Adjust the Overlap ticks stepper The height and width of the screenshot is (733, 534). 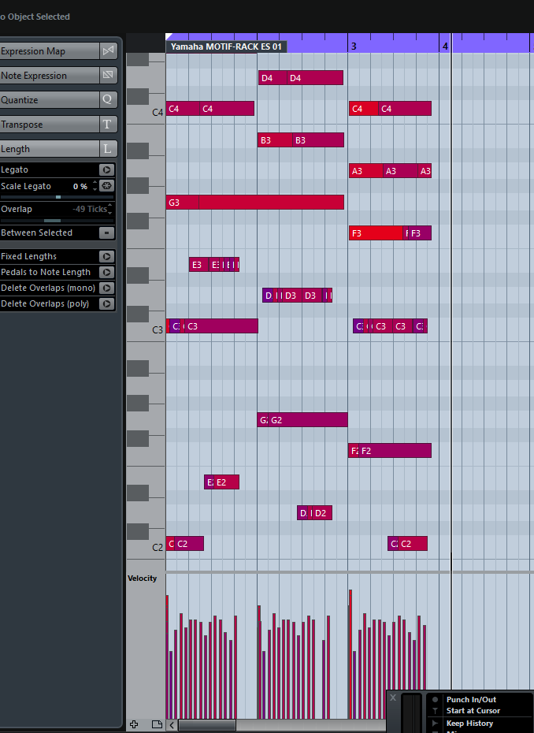point(109,209)
